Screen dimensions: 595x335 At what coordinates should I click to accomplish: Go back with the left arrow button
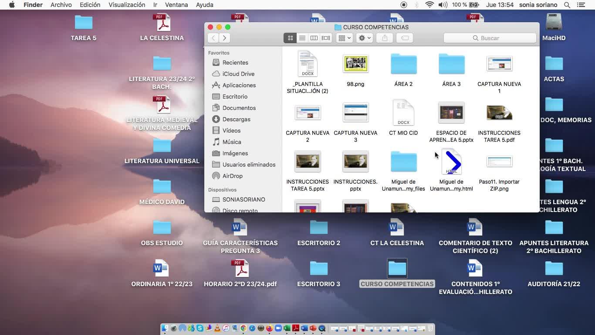click(x=213, y=38)
